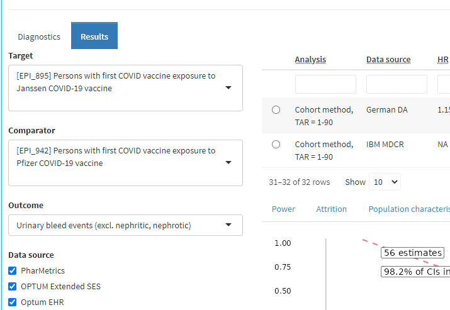Click the '56 estimates' plot label
Image resolution: width=450 pixels, height=310 pixels.
(x=412, y=253)
